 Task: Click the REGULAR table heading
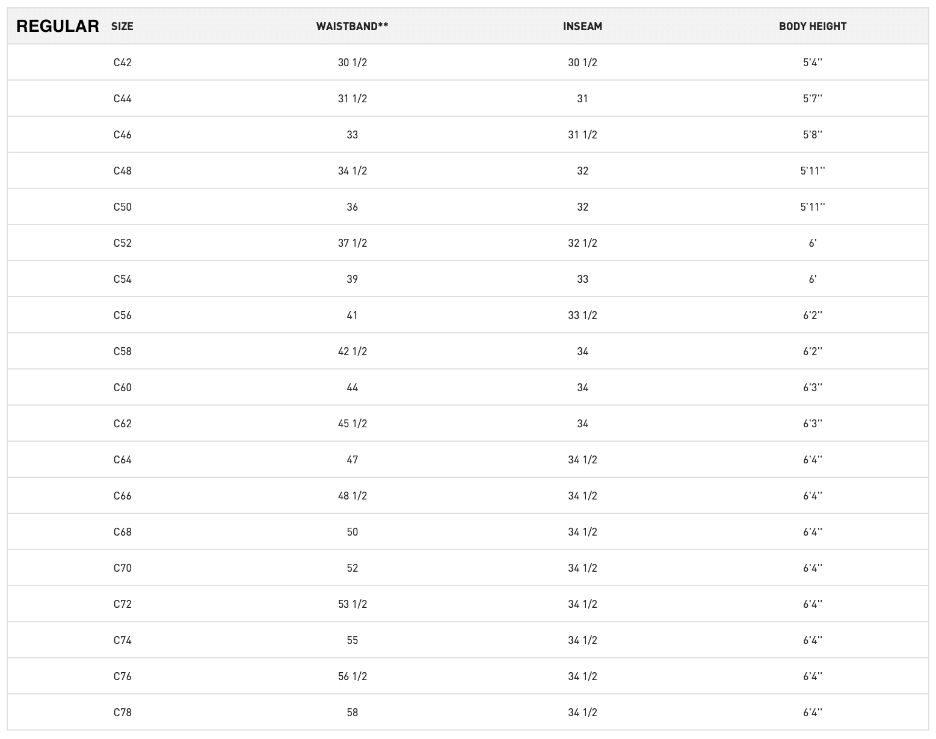(58, 26)
